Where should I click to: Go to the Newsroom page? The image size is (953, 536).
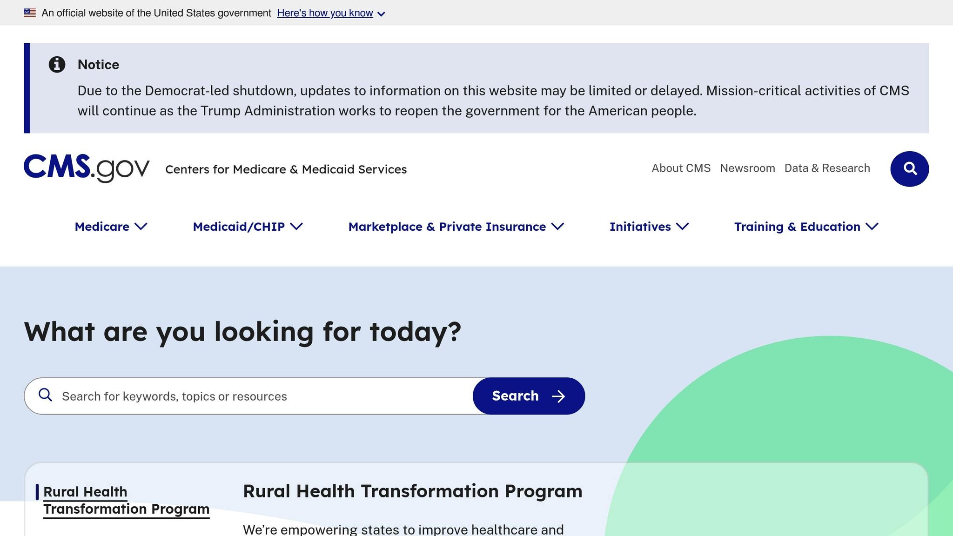point(747,168)
